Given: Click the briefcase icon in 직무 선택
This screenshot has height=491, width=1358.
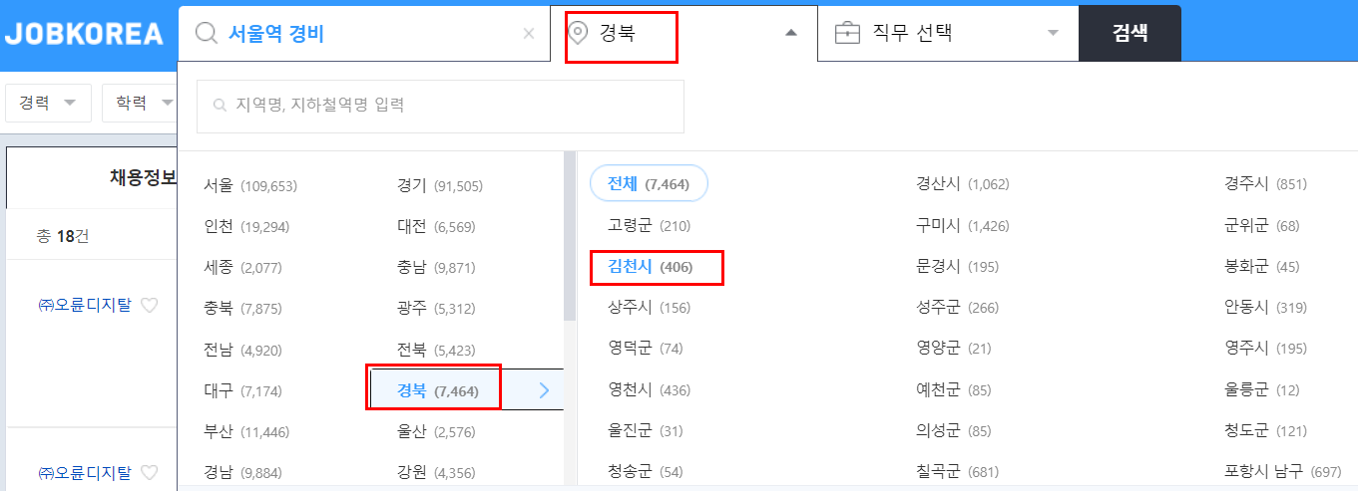Looking at the screenshot, I should pos(847,34).
